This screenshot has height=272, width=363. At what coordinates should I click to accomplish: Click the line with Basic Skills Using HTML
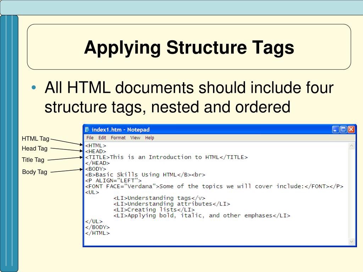click(145, 175)
